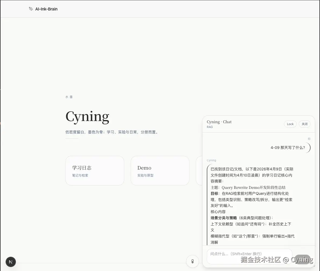Click the pen nib logo icon beside AI-Ink-Brain
Image resolution: width=320 pixels, height=271 pixels.
[x=31, y=9]
